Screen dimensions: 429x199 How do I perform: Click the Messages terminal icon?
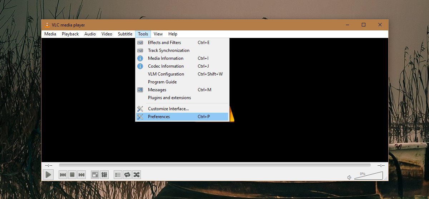(140, 90)
